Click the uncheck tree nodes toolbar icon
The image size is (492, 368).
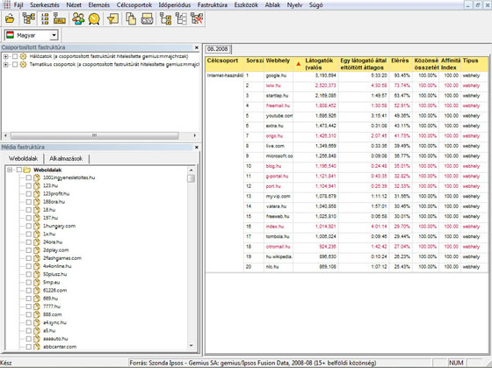coord(181,18)
